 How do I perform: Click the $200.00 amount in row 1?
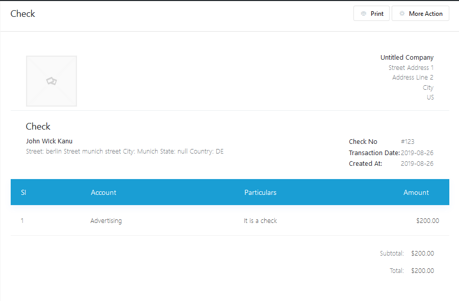coord(427,221)
